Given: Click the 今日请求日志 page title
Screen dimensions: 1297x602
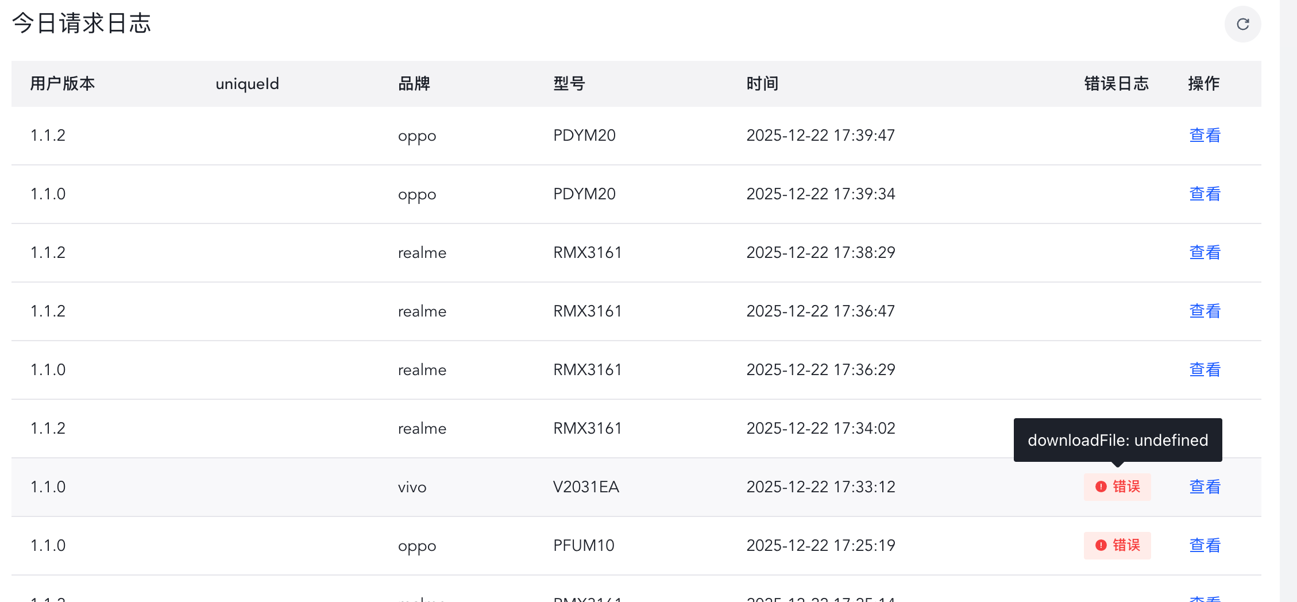Looking at the screenshot, I should 82,24.
